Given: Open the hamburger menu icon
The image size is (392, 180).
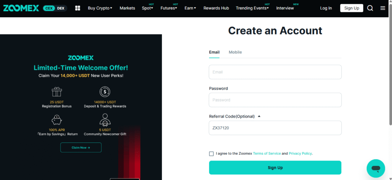Looking at the screenshot, I should (383, 8).
